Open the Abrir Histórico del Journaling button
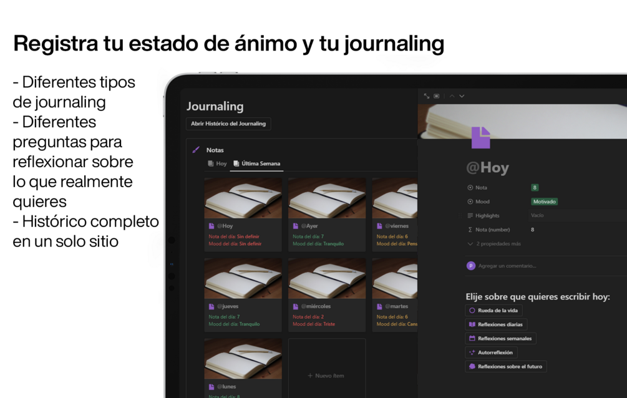This screenshot has height=398, width=627. coord(228,124)
